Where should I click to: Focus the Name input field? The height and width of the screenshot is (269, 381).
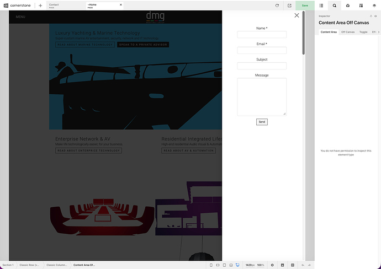click(x=262, y=34)
